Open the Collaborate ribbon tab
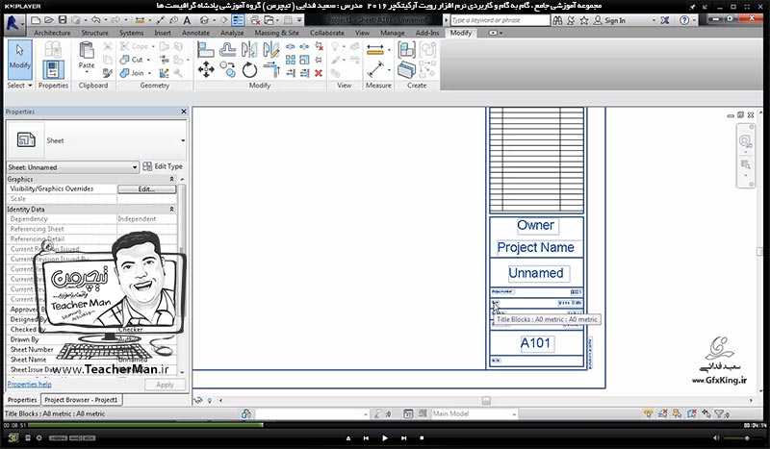 (326, 33)
